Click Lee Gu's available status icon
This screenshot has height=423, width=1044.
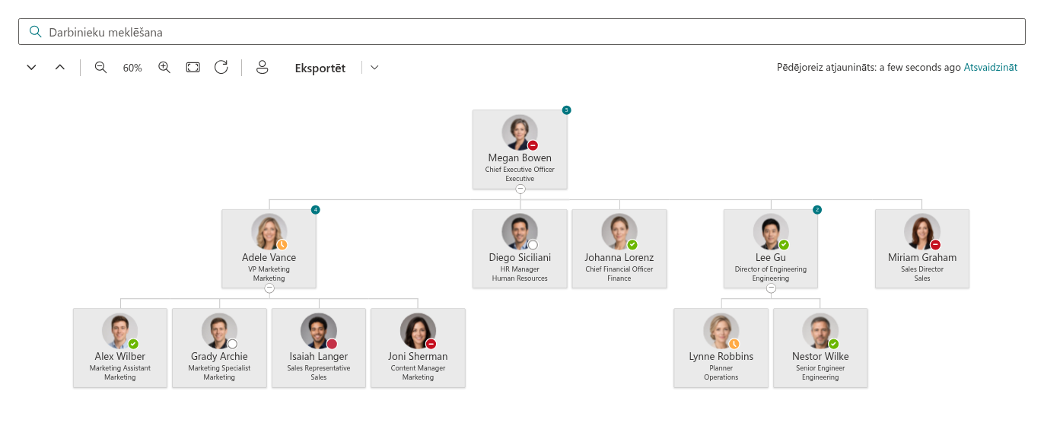click(x=784, y=244)
